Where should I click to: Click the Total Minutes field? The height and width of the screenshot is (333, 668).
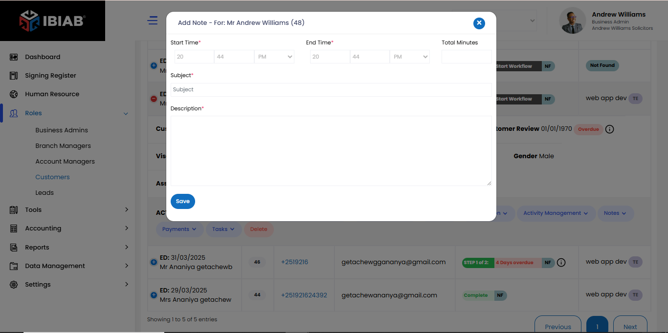467,57
